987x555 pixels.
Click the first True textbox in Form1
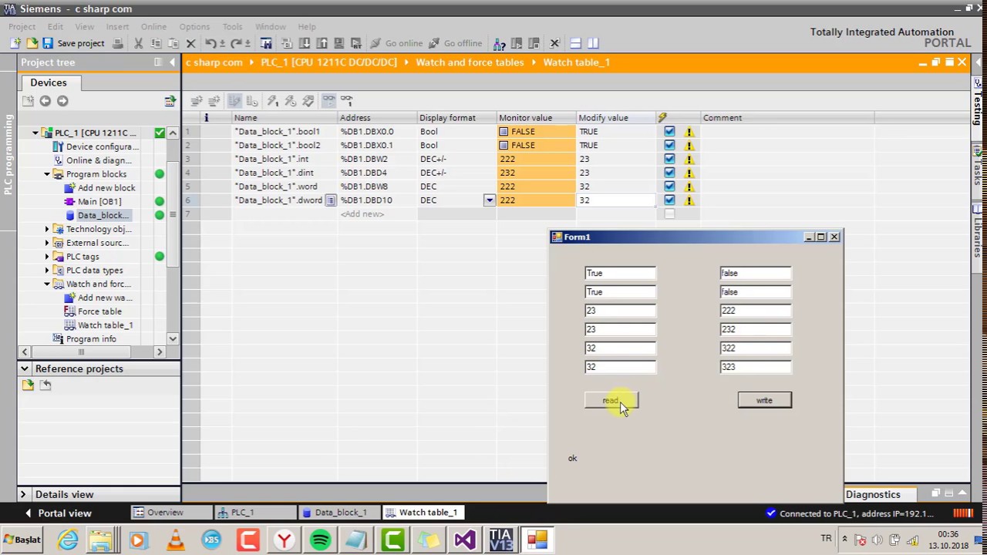620,273
